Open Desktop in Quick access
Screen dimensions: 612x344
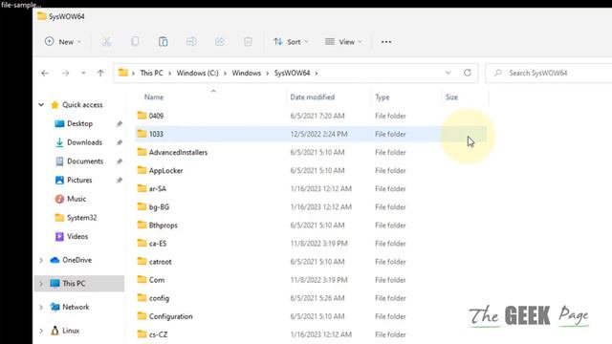79,123
